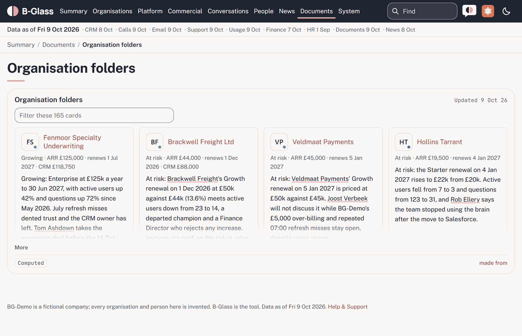Click the Filter these 165 cards field
Screen dimensions: 522x336
pos(94,115)
